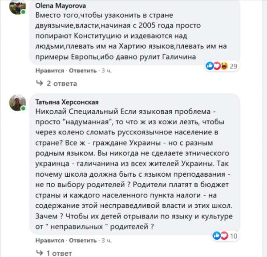Open the reaction count 29 list
Image resolution: width=267 pixels, height=257 pixels.
(x=233, y=67)
